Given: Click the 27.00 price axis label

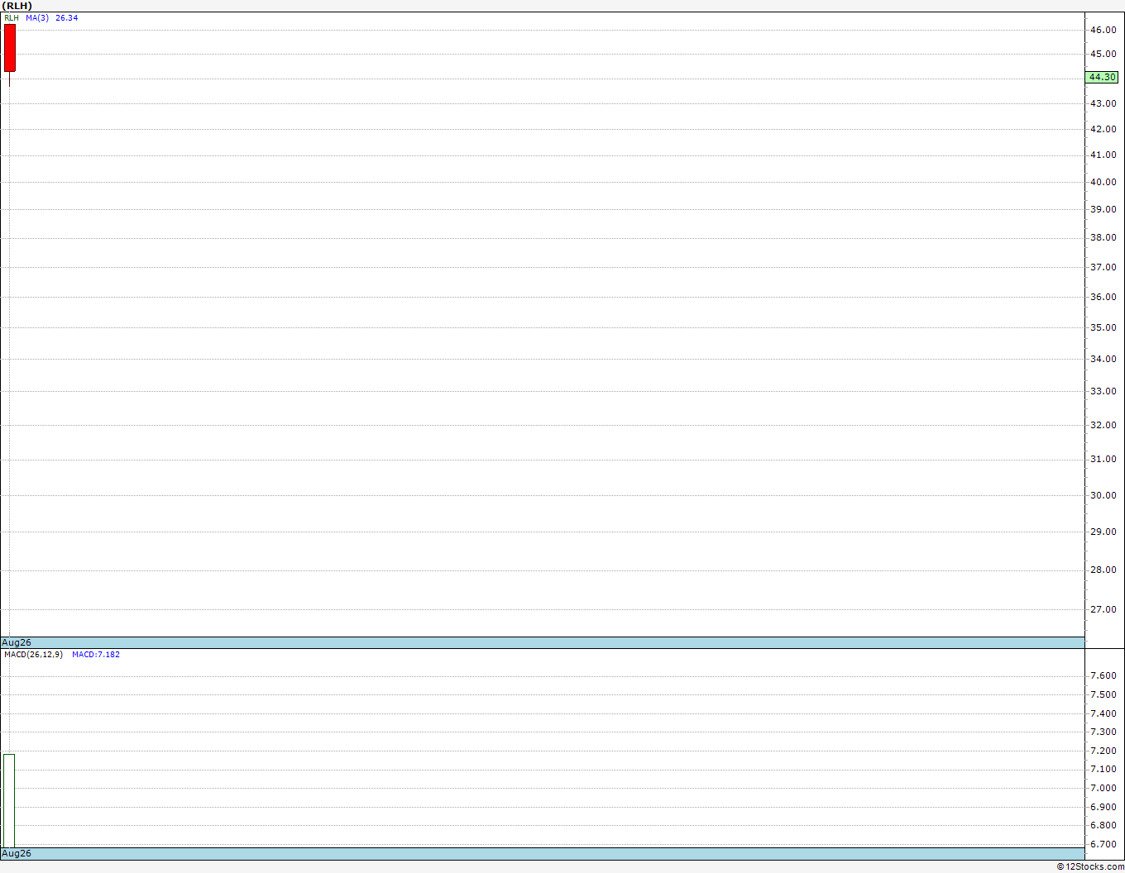Looking at the screenshot, I should [1103, 609].
